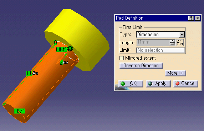Close the Pad Definition dialog
Screen dimensions: 204x131
198,18
